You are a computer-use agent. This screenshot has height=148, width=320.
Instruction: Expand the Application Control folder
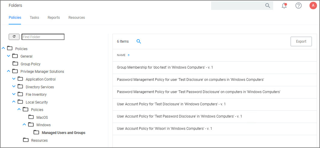[x=14, y=79]
